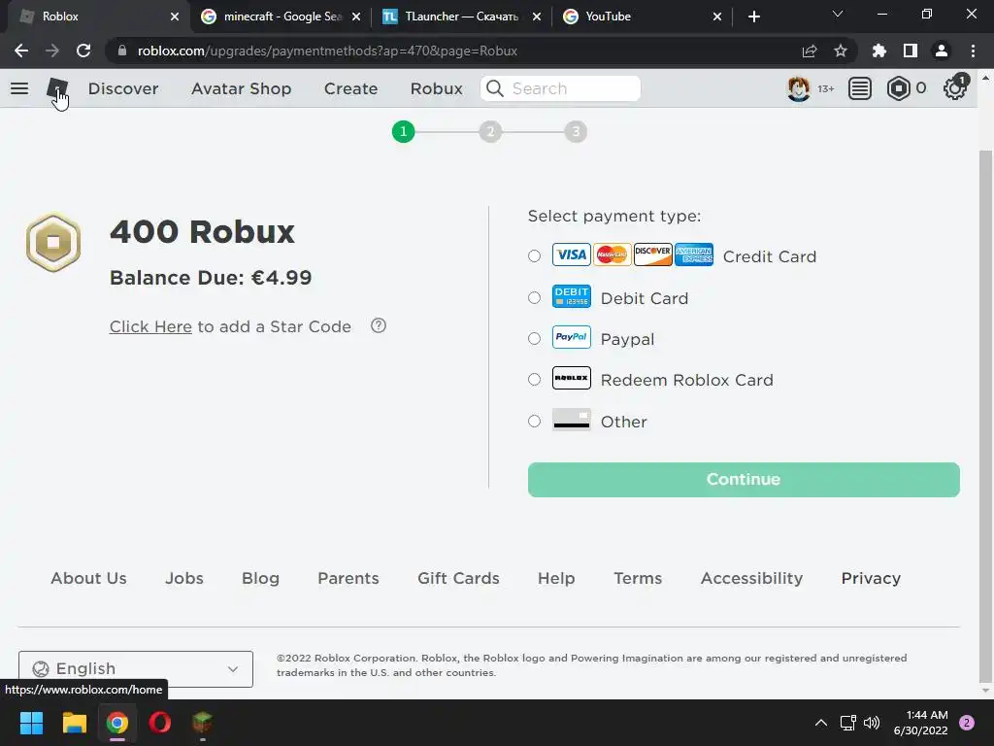The width and height of the screenshot is (994, 746).
Task: Click the grey Other payment card icon
Action: [571, 420]
